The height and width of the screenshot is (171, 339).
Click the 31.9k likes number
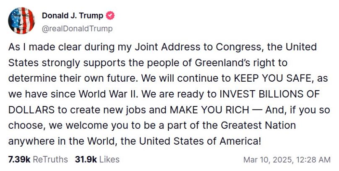[86, 159]
